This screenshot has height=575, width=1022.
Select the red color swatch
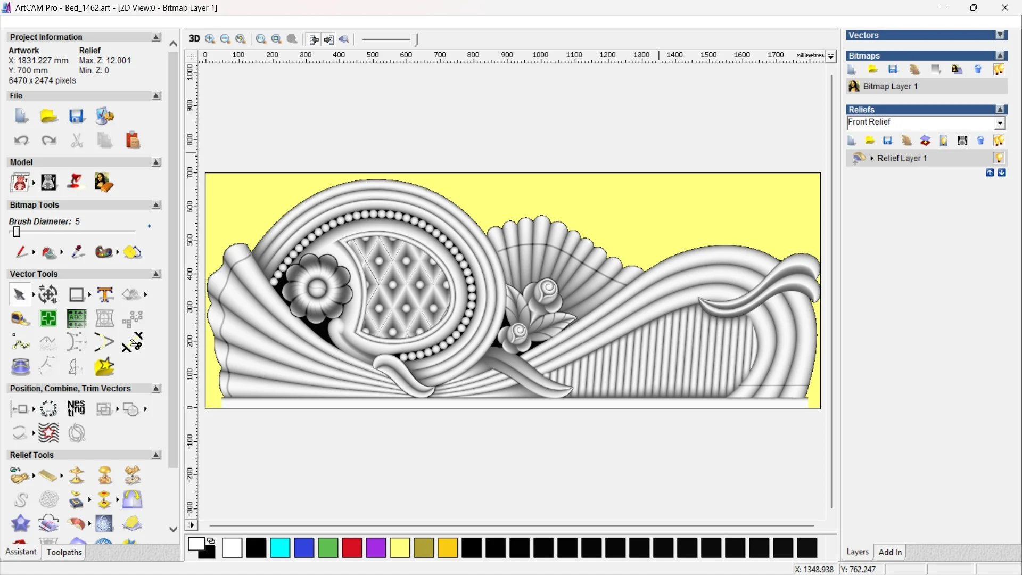tap(352, 548)
